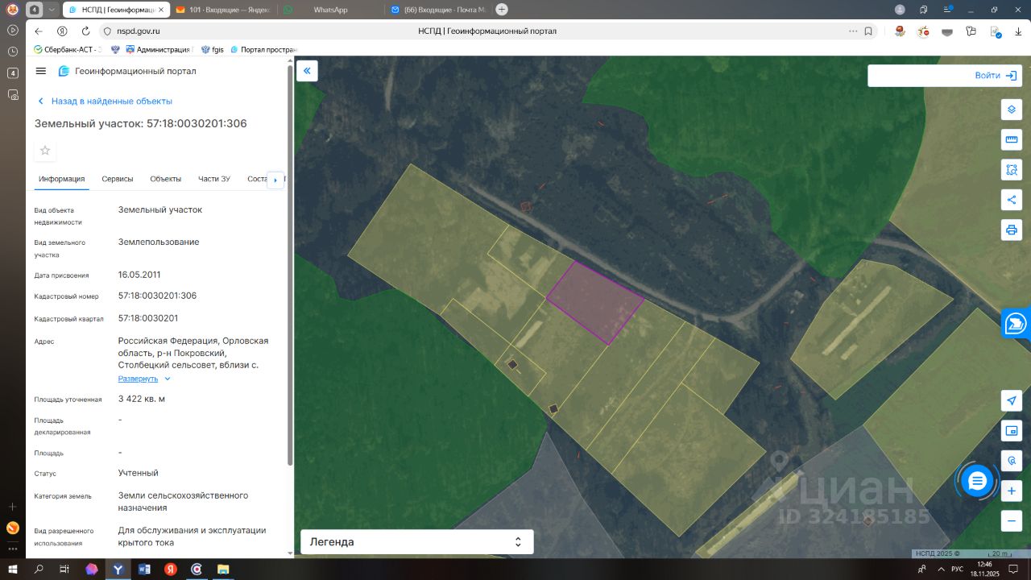Viewport: 1031px width, 580px height.
Task: Select cadastral number 57:18:0030201:306 value
Action: point(157,296)
